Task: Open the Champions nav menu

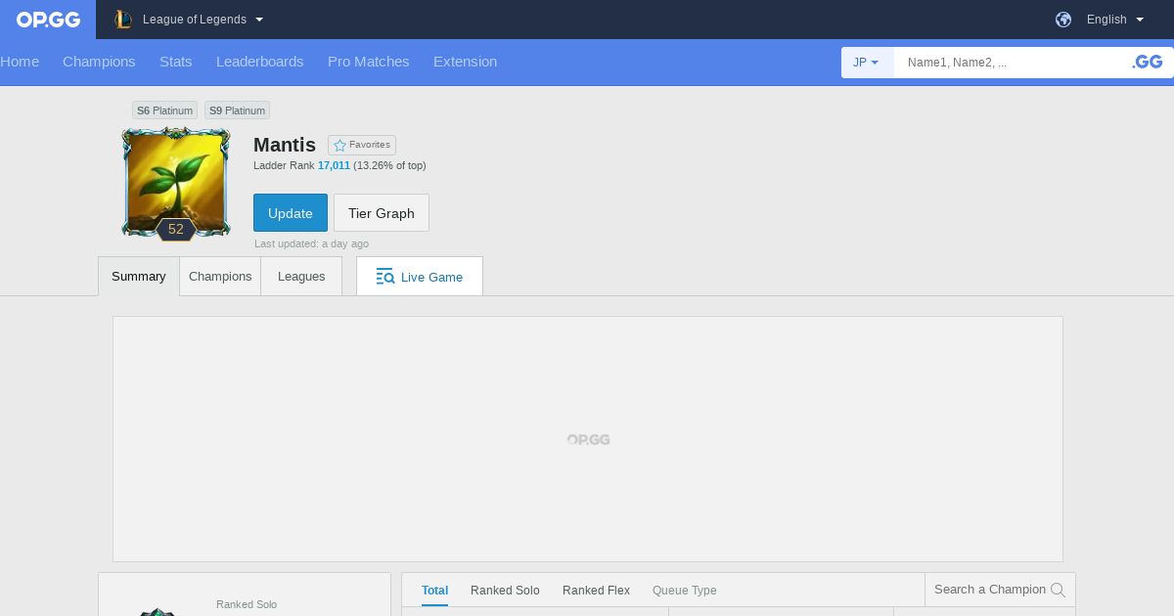Action: [x=99, y=62]
